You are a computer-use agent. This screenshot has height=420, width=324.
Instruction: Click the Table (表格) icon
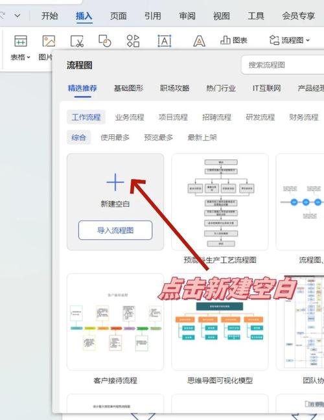point(21,41)
